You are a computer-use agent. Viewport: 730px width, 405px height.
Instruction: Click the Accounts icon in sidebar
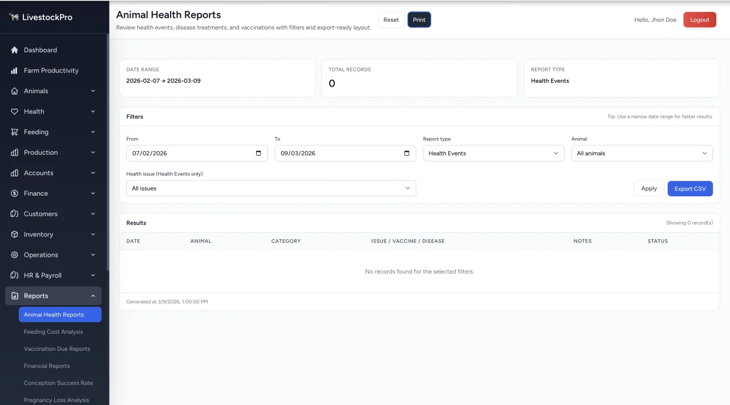(15, 173)
